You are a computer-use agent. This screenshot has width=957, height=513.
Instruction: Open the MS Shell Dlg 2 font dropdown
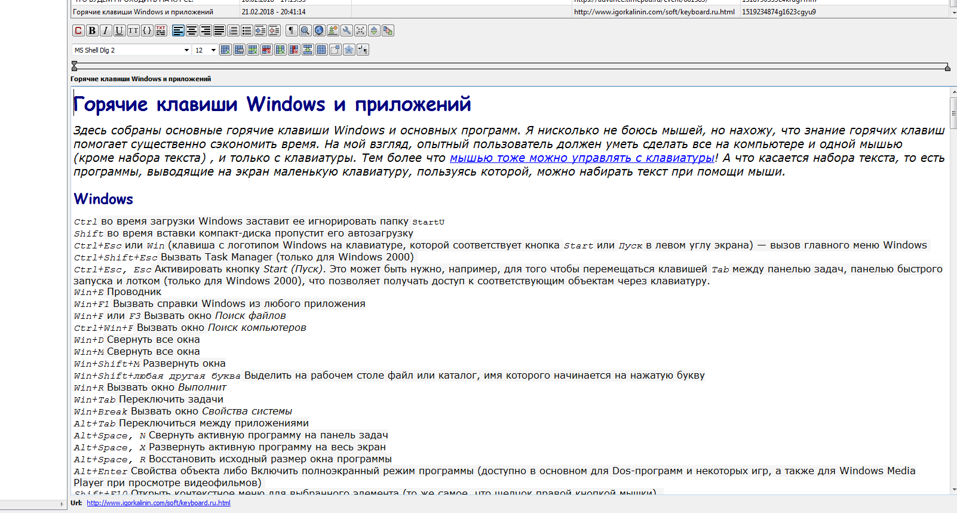(131, 50)
